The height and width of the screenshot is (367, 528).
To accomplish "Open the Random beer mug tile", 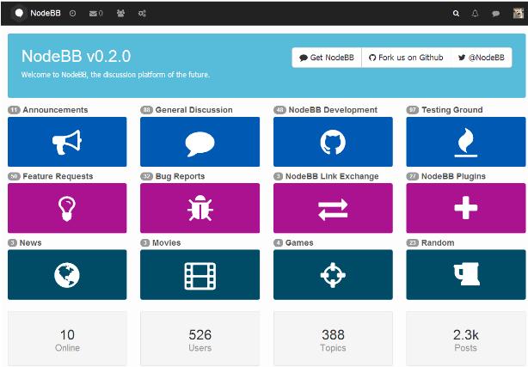I will click(x=466, y=274).
